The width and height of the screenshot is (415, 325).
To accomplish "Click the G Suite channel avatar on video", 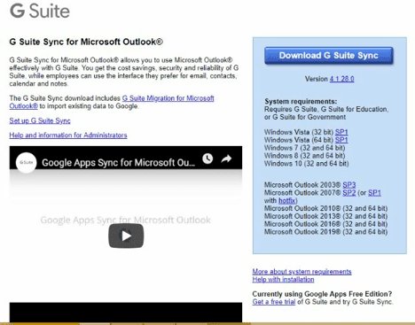I will (x=27, y=162).
